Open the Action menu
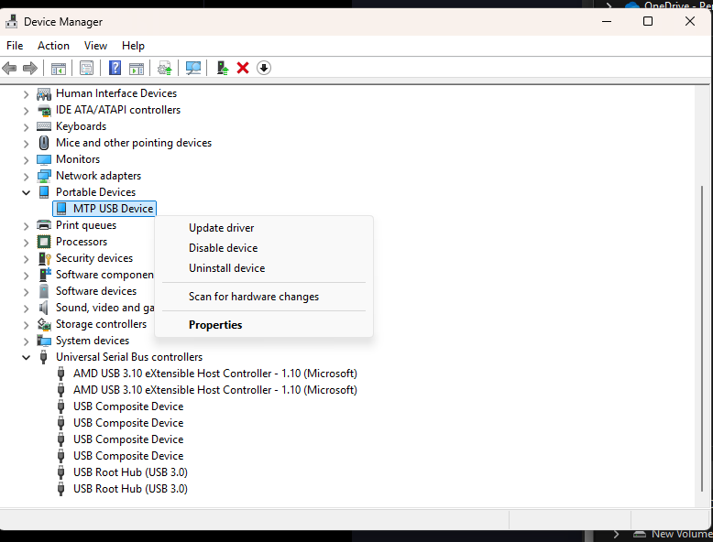This screenshot has height=542, width=713. [x=53, y=46]
